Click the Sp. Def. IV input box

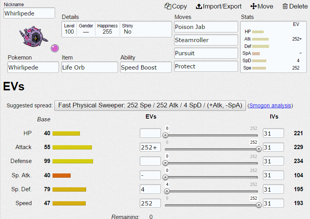pos(273,189)
